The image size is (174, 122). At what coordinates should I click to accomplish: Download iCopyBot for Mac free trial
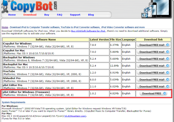[x=153, y=52]
